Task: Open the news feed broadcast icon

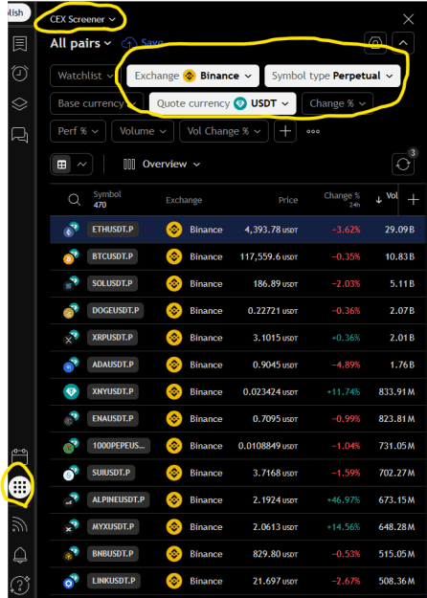Action: 20,524
